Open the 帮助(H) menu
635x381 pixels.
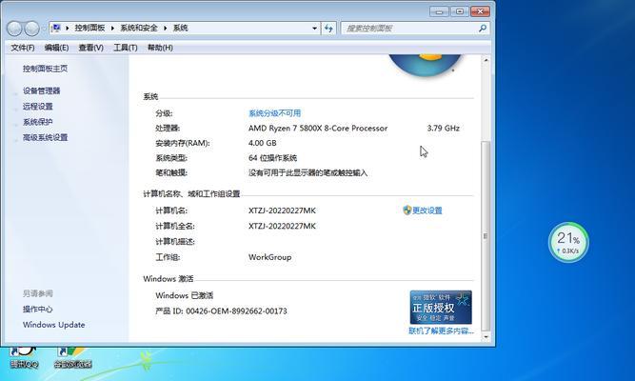click(x=160, y=48)
